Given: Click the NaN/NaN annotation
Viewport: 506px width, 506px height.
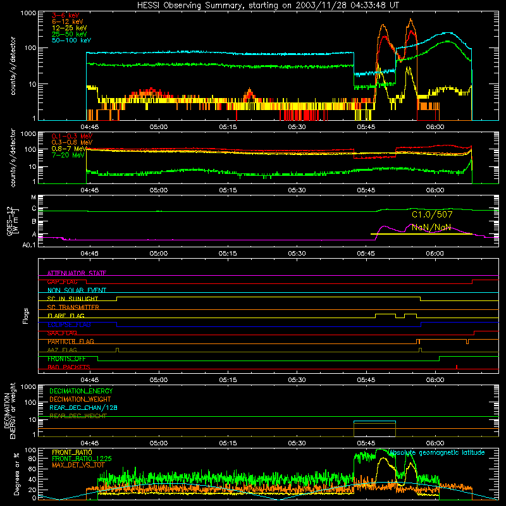Looking at the screenshot, I should (x=431, y=228).
